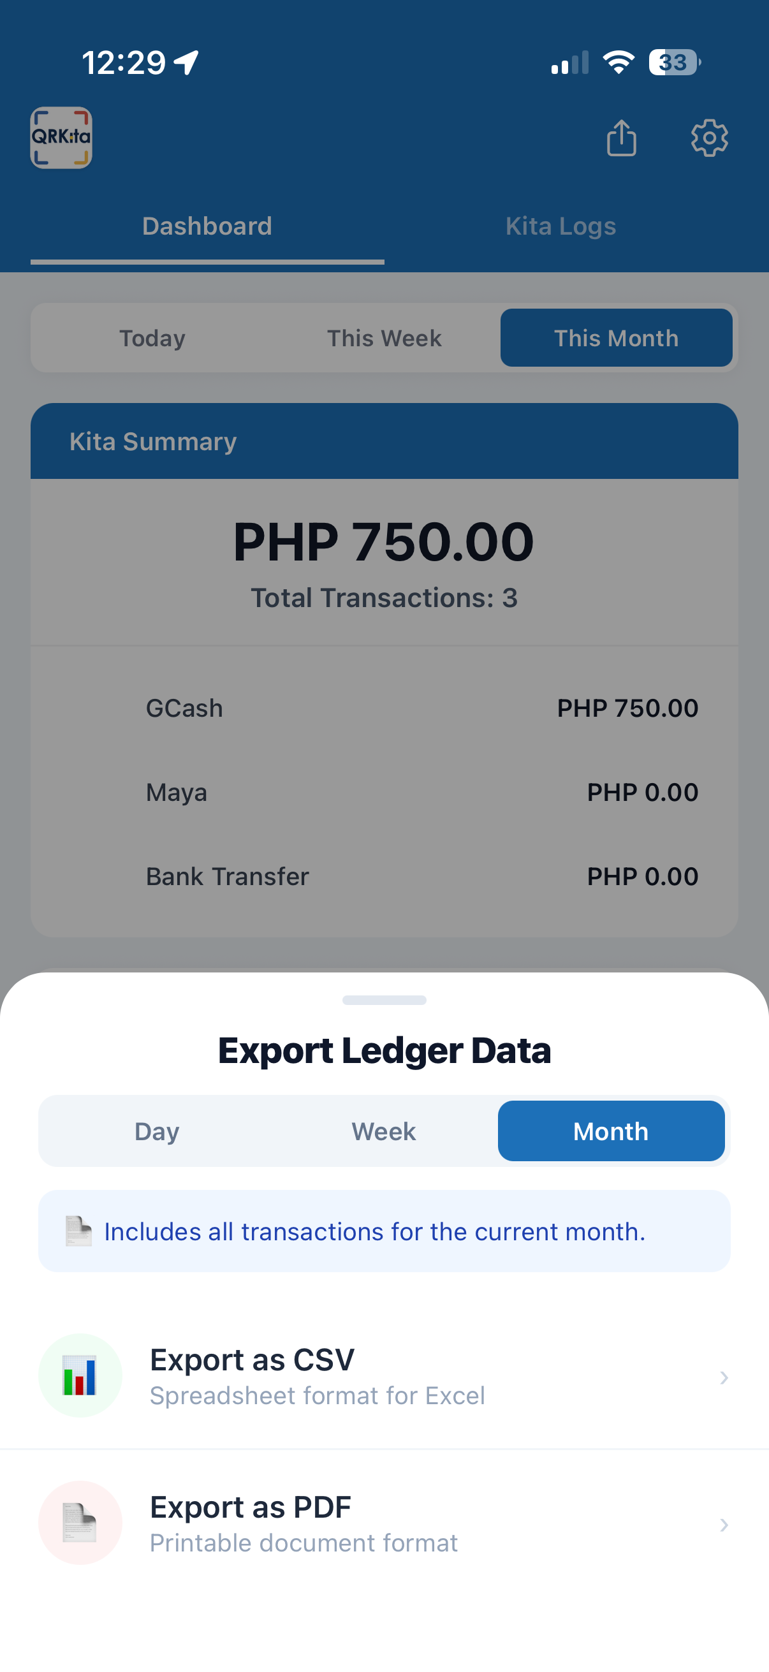Tap the Wi-Fi status icon
The image size is (769, 1672).
click(619, 62)
